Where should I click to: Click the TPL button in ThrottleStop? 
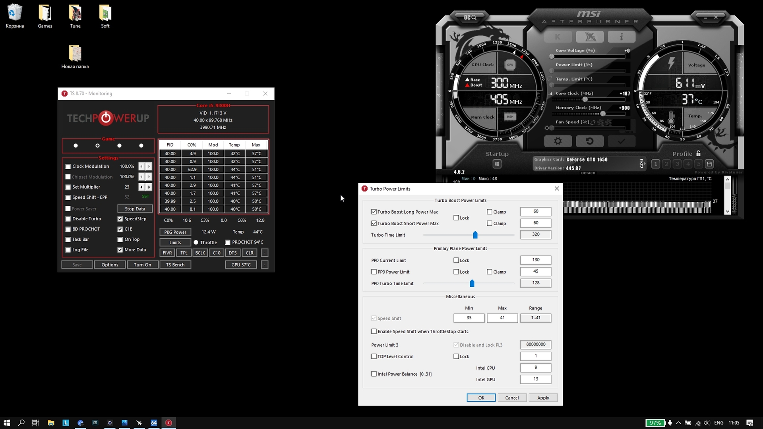[184, 253]
